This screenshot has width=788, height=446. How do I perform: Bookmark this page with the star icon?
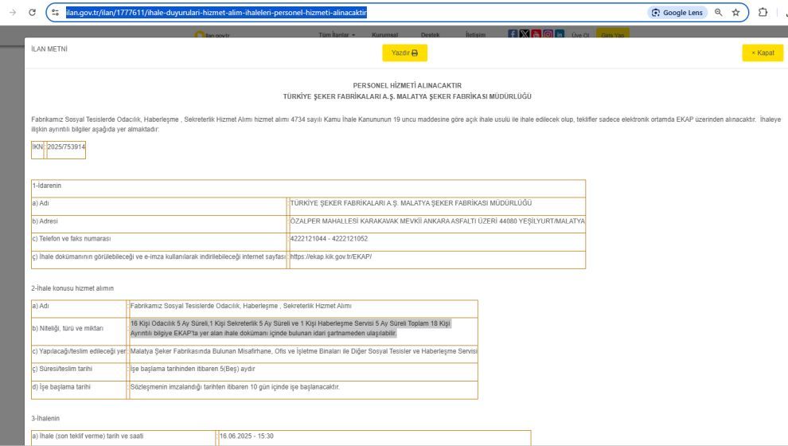pos(735,13)
